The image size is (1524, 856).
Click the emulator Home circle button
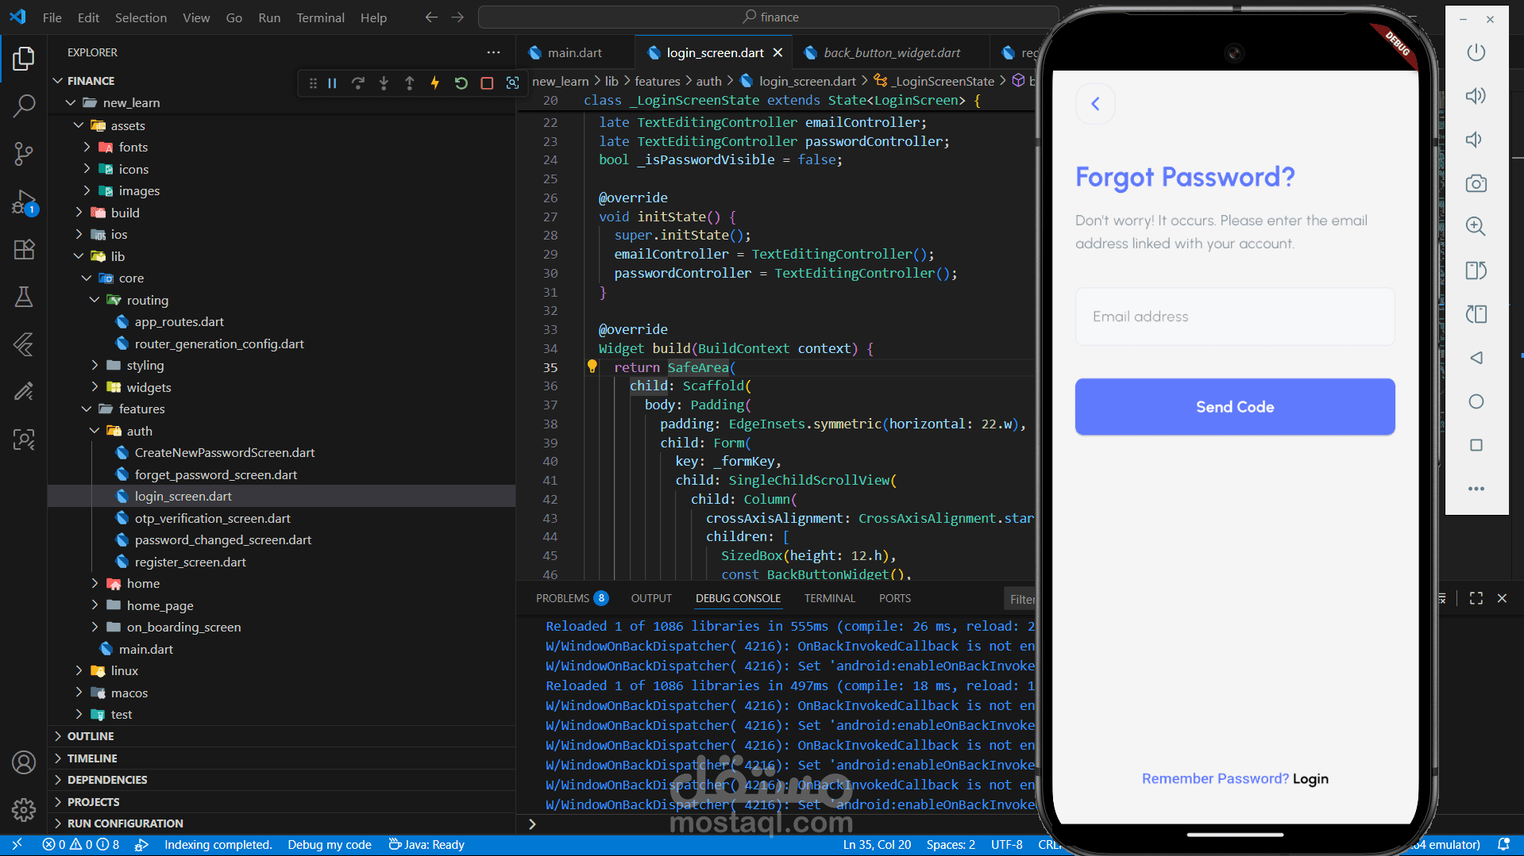pyautogui.click(x=1476, y=401)
